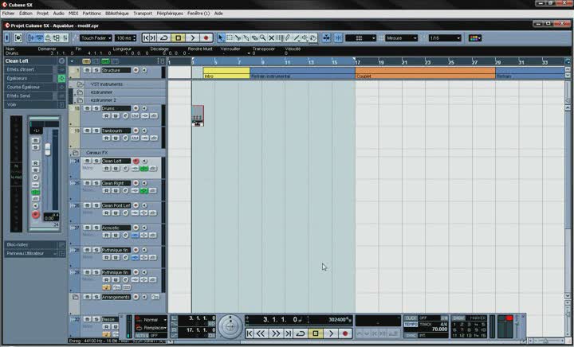Viewport: 574px width, 347px height.
Task: Open the snap mode dropdown
Action: [360, 38]
